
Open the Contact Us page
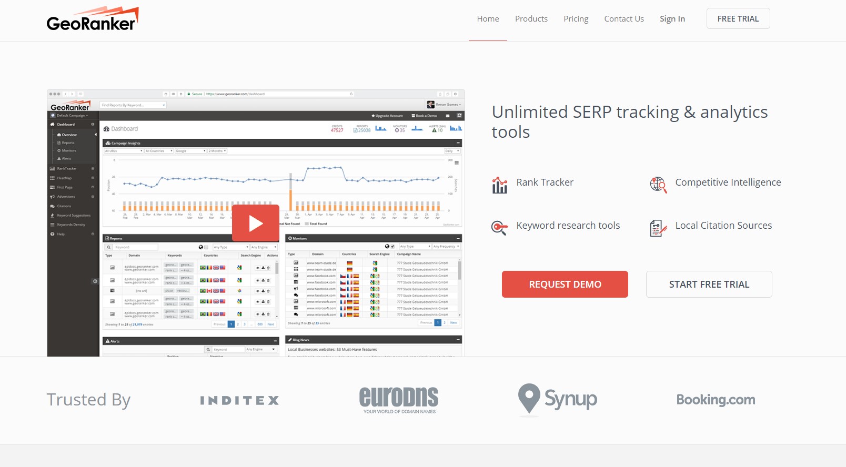coord(624,19)
